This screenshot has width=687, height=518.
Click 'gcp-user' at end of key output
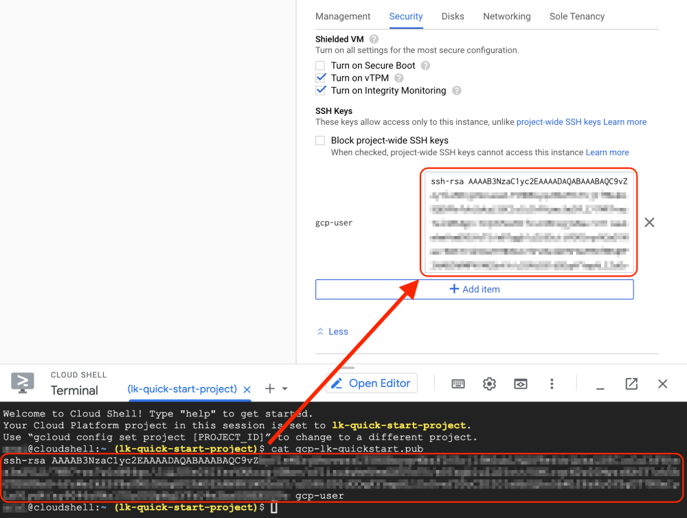tap(319, 495)
